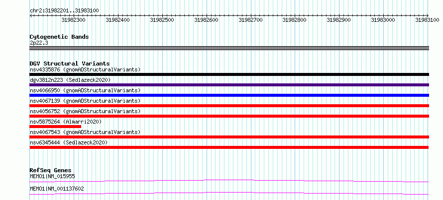Click the dgv3812n223 Sedlazeck2020 label
443x200 pixels.
point(70,80)
